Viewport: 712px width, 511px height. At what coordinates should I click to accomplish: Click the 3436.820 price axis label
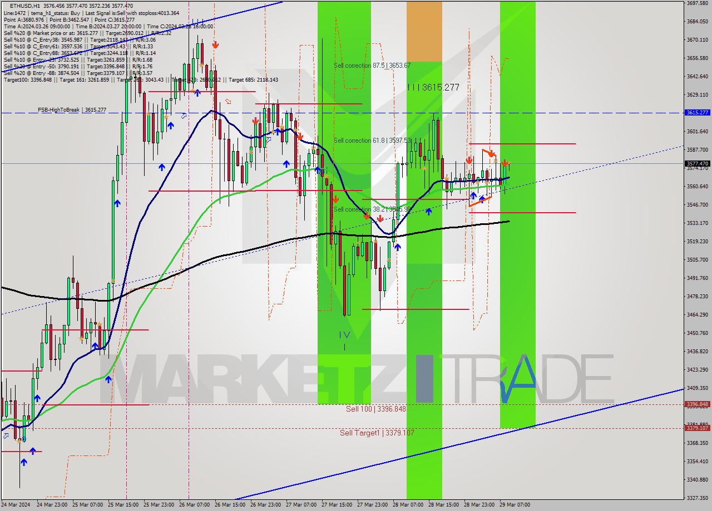click(697, 352)
